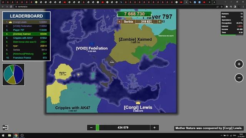Viewport: 246px width, 138px height.
Task: Select Cripples with AK47 leaderboard row
Action: (x=27, y=38)
